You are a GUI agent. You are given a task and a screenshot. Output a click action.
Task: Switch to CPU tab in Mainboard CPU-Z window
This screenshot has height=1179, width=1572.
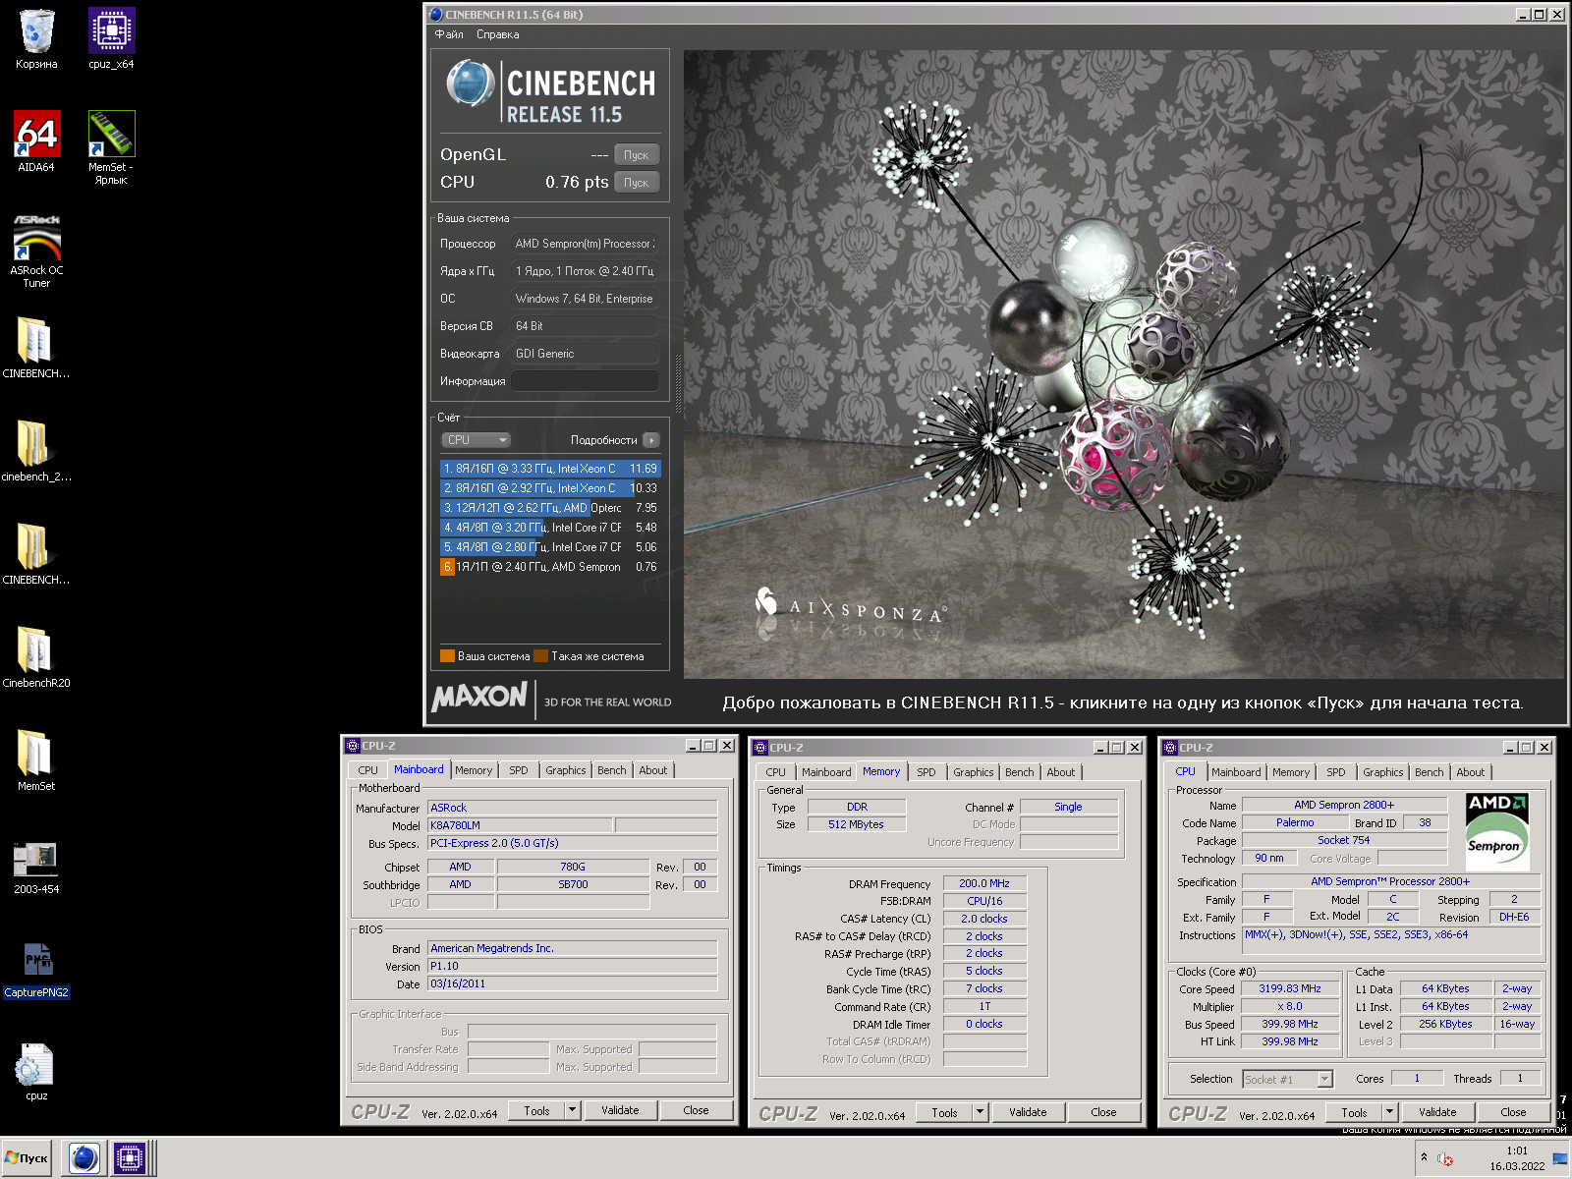coord(367,770)
